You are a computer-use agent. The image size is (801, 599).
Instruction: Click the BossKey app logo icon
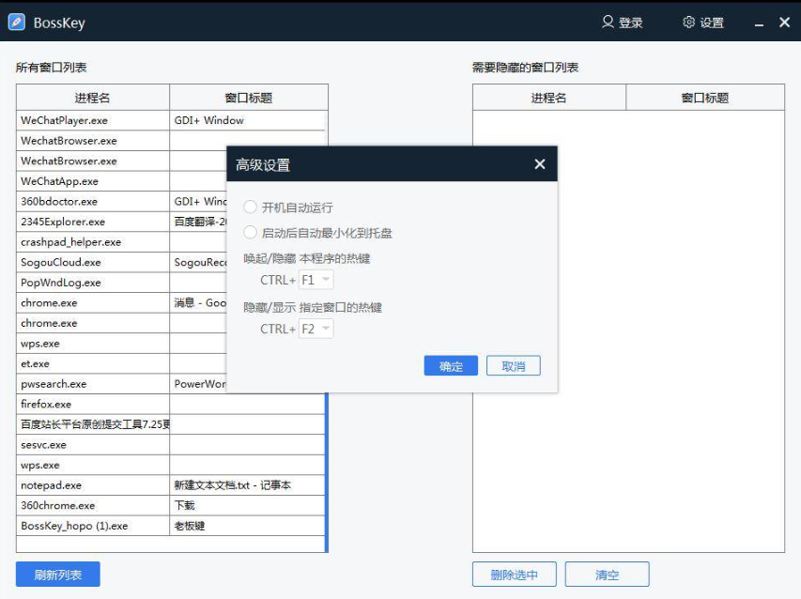point(16,23)
